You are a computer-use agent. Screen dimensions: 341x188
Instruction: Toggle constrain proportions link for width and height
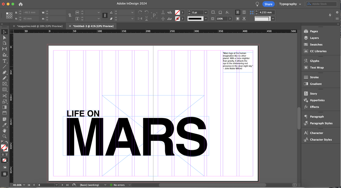click(x=69, y=15)
